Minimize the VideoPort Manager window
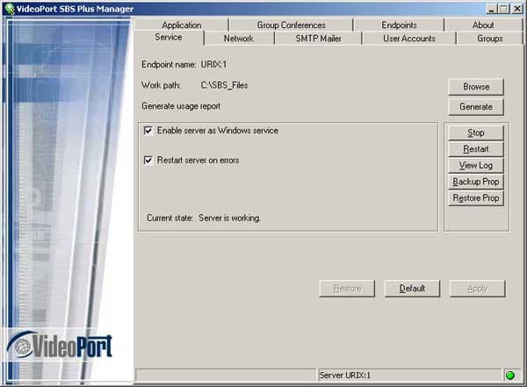The width and height of the screenshot is (527, 387). 492,9
